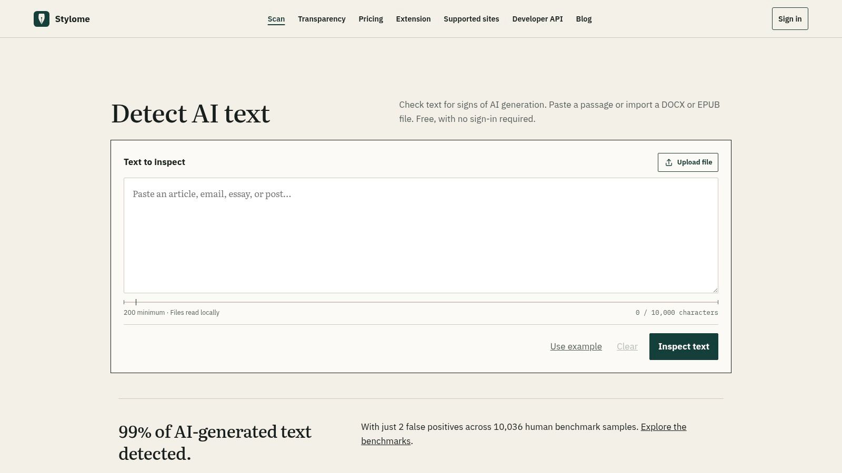842x473 pixels.
Task: Click the textarea resize handle corner
Action: coord(715,290)
